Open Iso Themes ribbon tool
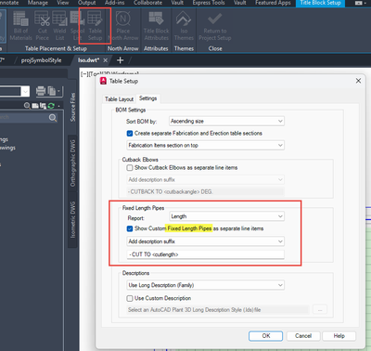371x351 pixels. click(x=184, y=26)
